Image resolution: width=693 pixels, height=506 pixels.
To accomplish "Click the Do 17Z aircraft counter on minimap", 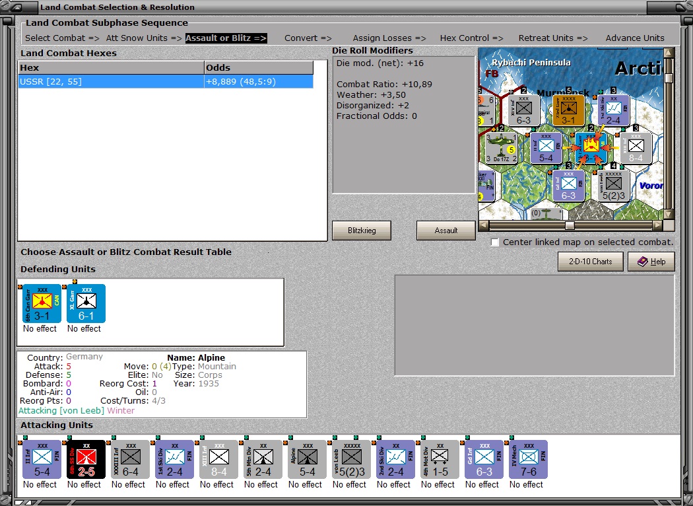I will pos(501,148).
